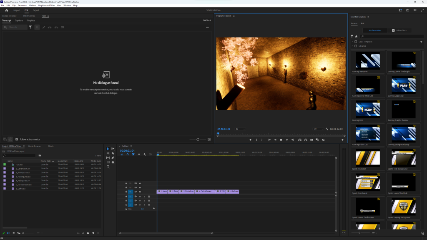The image size is (427, 240).
Task: Choose the Track Select Forward tool
Action: [x=113, y=149]
